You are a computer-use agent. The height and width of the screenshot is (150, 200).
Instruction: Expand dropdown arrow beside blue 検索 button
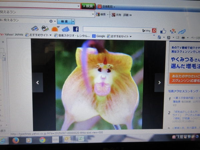coord(73,21)
